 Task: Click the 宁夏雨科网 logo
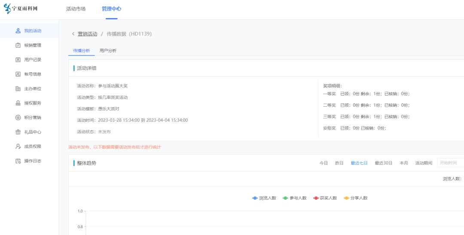(x=21, y=9)
